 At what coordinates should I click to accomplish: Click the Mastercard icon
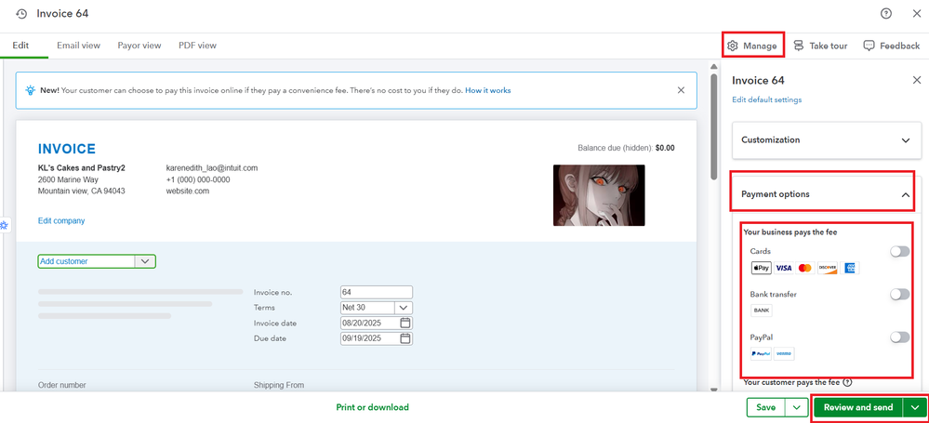click(804, 268)
